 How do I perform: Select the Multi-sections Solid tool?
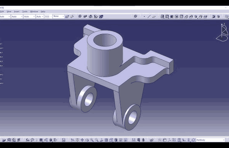[x=200, y=17]
